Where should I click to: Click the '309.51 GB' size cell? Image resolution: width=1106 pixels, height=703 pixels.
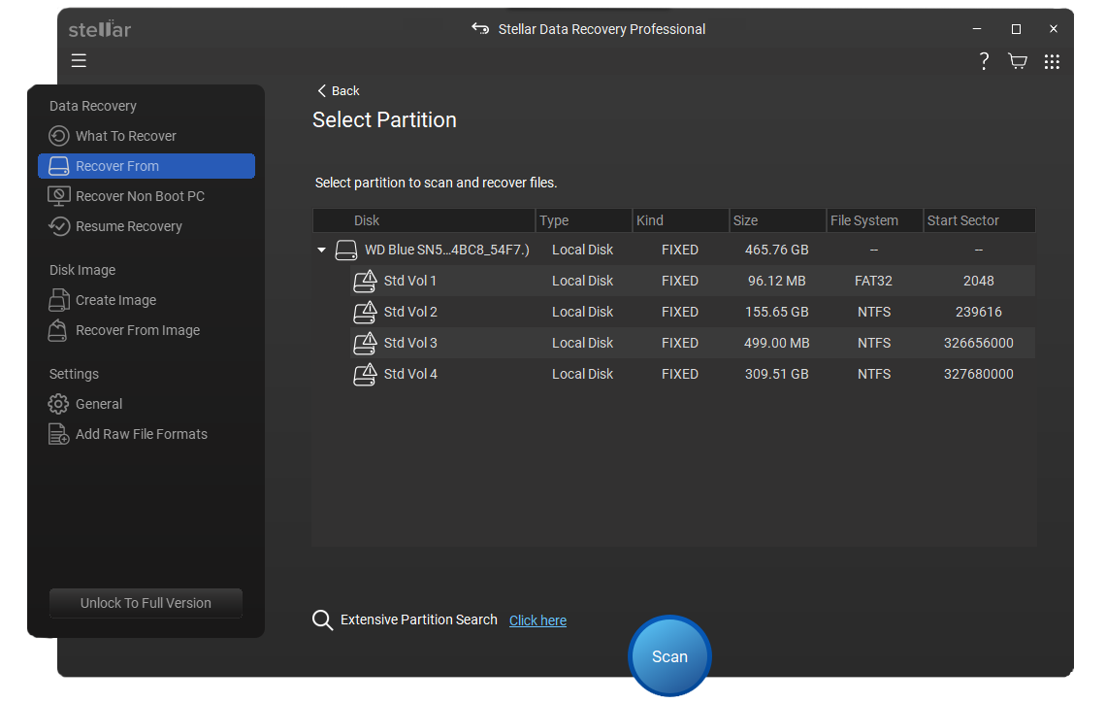(x=776, y=374)
